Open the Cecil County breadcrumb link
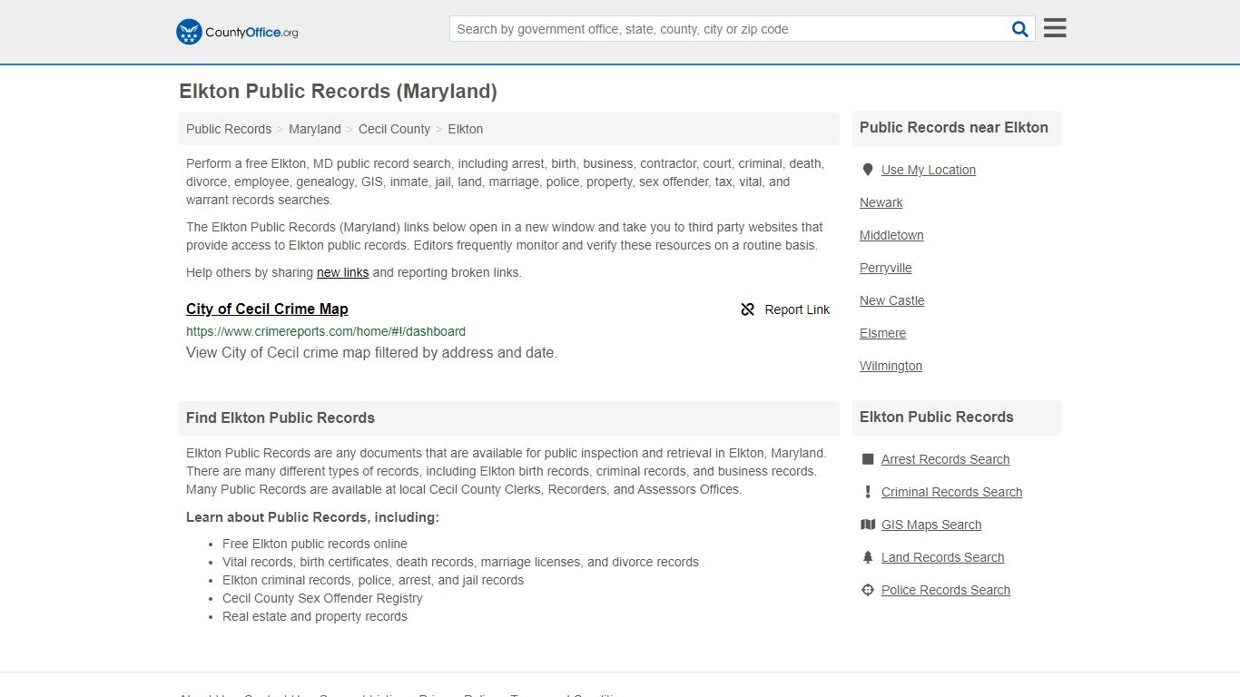This screenshot has height=697, width=1240. click(394, 129)
